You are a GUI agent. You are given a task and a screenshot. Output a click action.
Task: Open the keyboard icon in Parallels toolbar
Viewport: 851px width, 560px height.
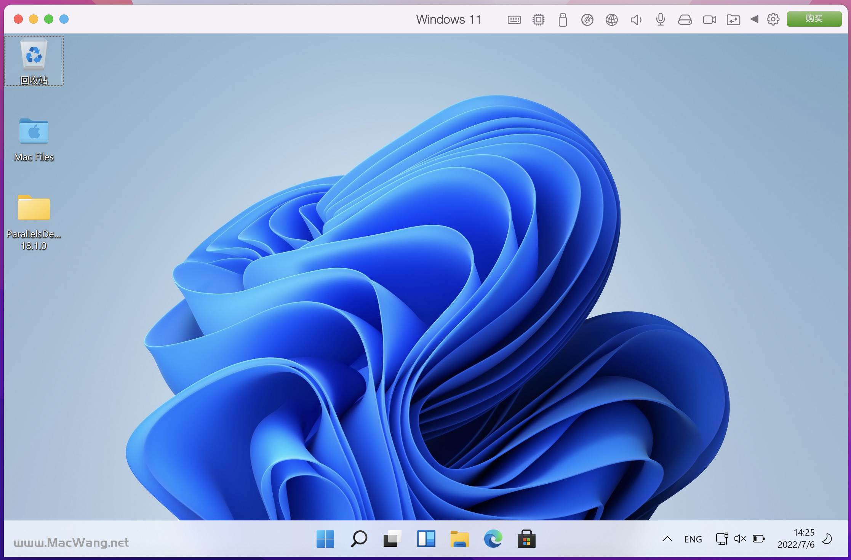point(514,20)
